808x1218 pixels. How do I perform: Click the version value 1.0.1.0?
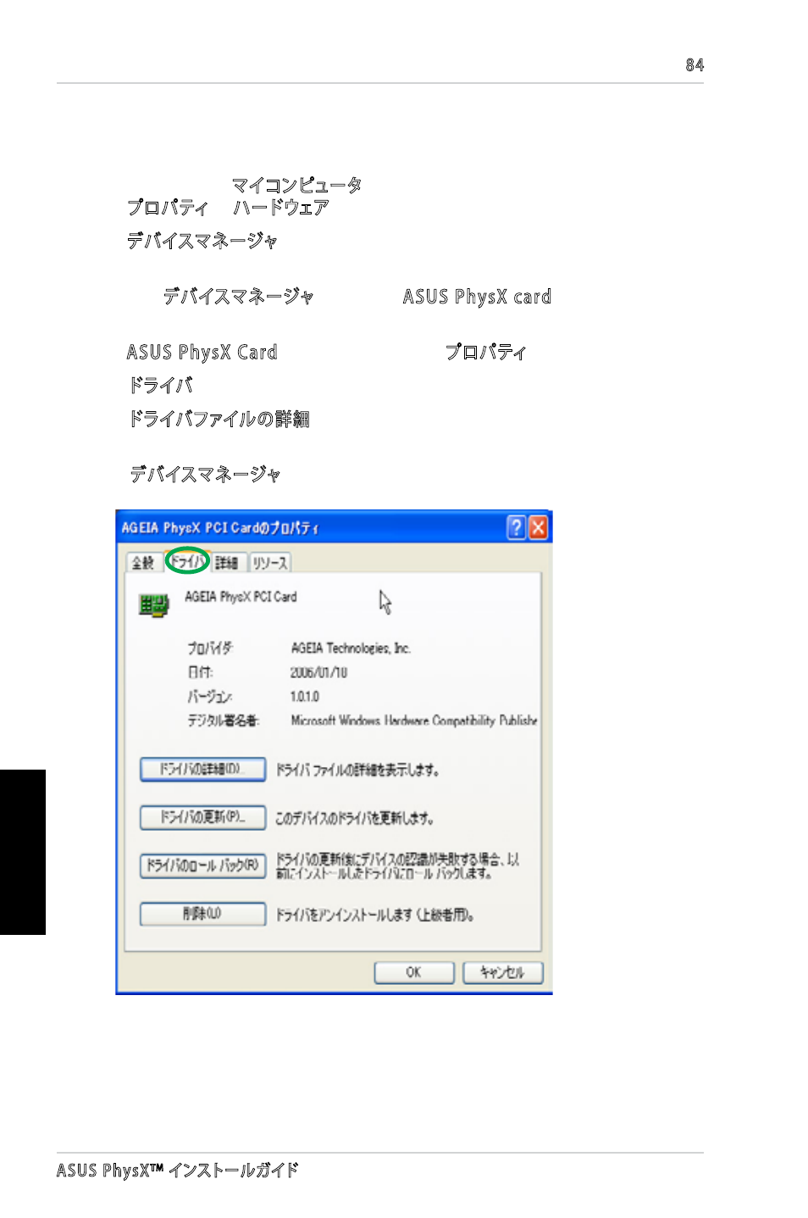[305, 697]
